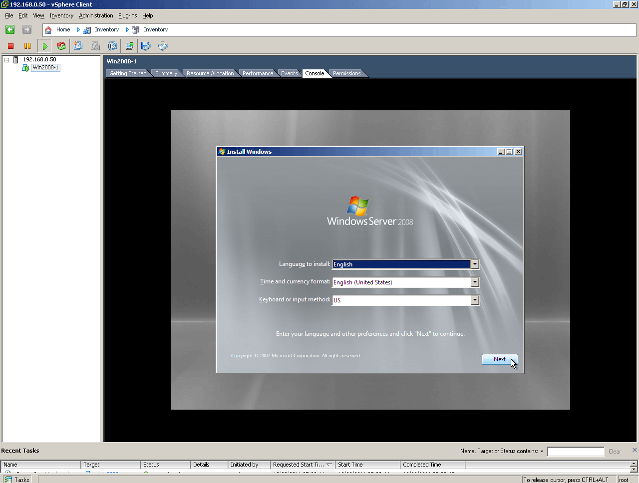Viewport: 639px width, 483px height.
Task: Power on the VM with the green play icon
Action: pos(45,46)
